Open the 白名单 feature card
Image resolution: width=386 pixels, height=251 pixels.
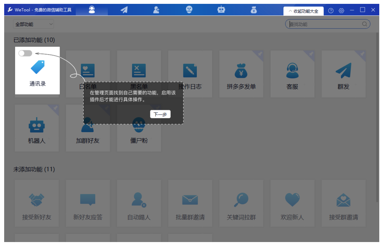[88, 74]
